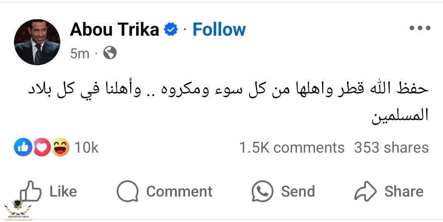The width and height of the screenshot is (443, 222).
Task: View the 353 shares list
Action: 391,148
